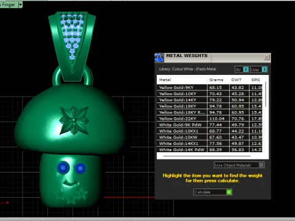Sort by the Metal column header

(x=165, y=80)
